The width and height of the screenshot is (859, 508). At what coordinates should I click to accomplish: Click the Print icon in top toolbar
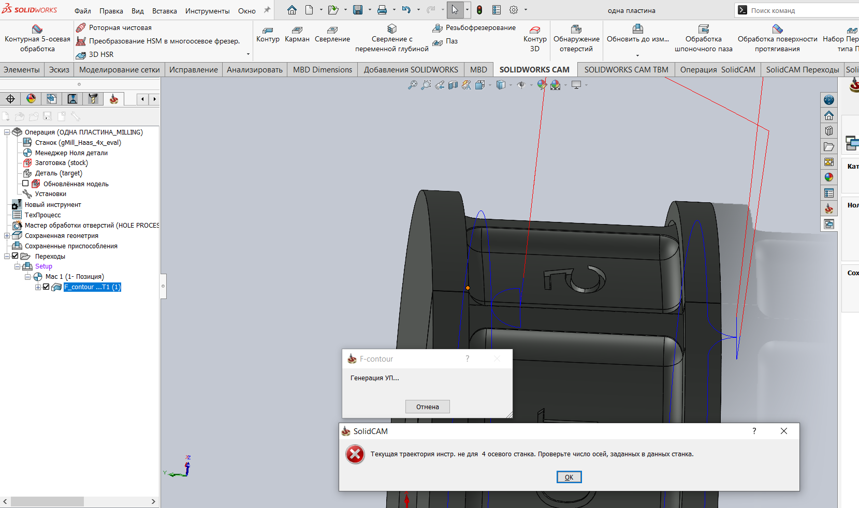pos(382,10)
